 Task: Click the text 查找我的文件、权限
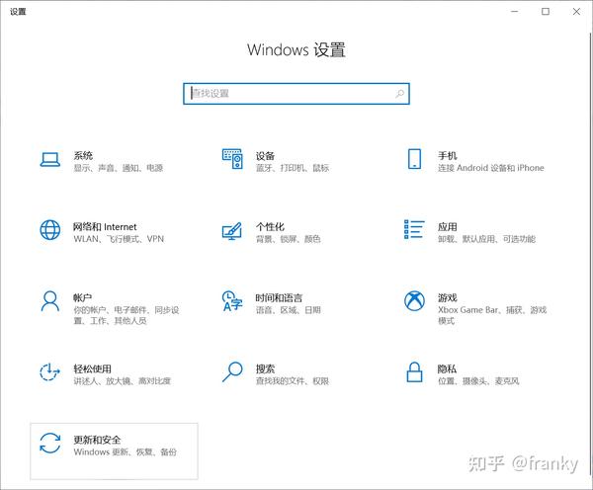tap(293, 381)
